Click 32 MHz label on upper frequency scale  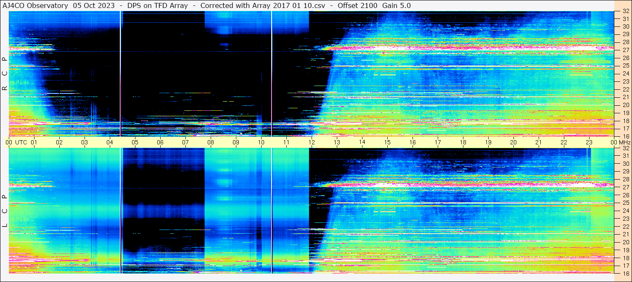point(625,11)
